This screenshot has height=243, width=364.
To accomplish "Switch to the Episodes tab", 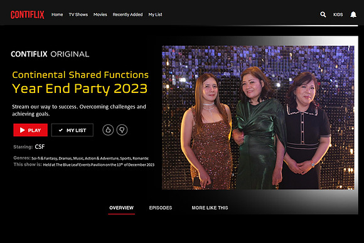I will pyautogui.click(x=161, y=208).
